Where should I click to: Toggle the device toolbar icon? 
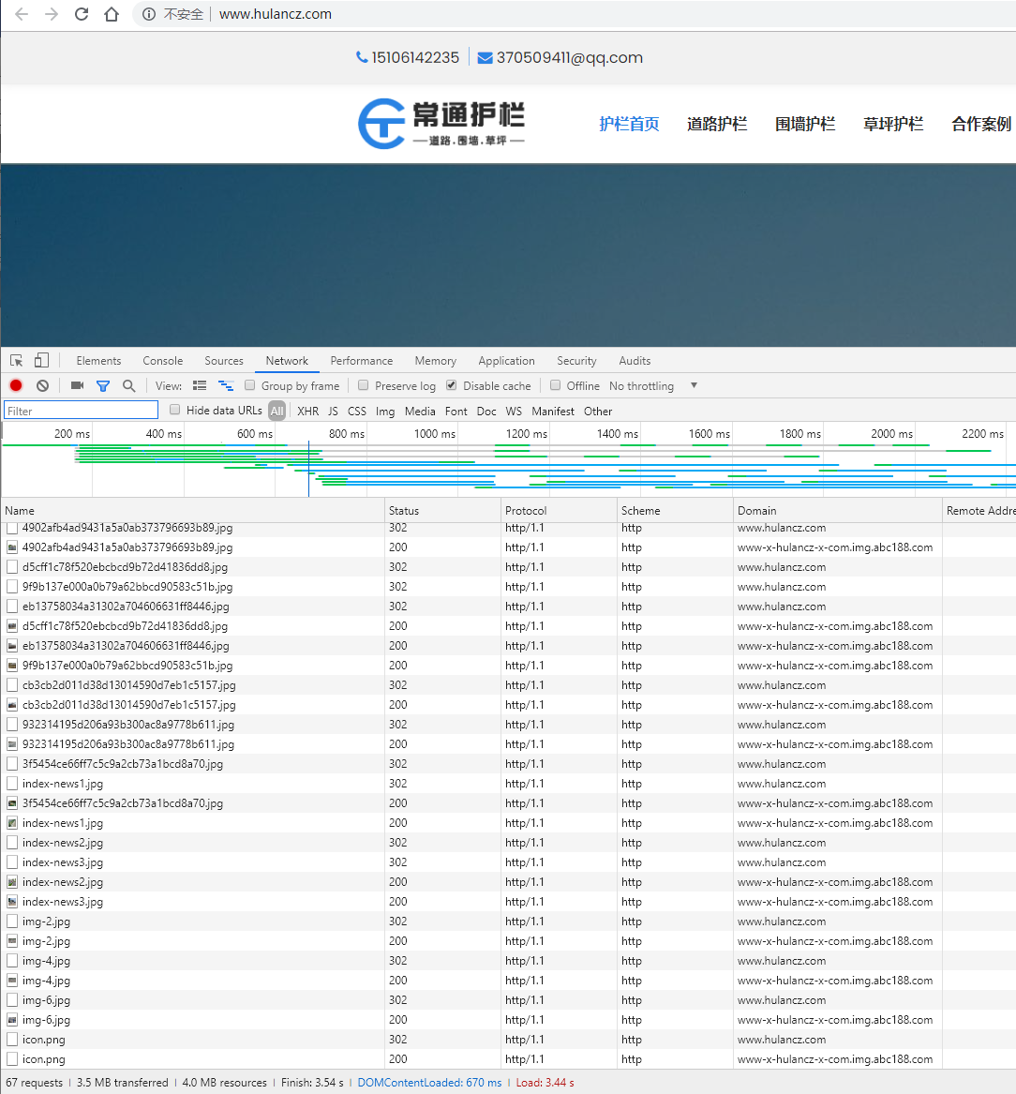pyautogui.click(x=41, y=361)
